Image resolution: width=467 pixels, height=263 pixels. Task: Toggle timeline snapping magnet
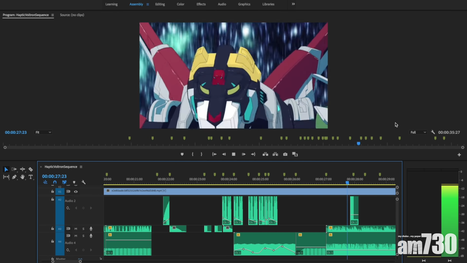(55, 182)
